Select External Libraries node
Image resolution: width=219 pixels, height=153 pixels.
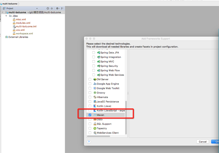coord(18,37)
